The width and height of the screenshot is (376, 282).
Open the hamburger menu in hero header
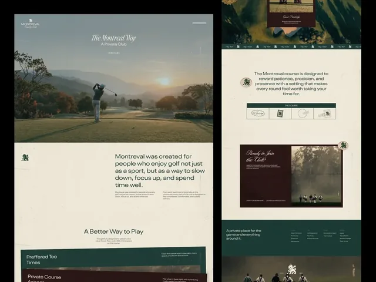(199, 23)
